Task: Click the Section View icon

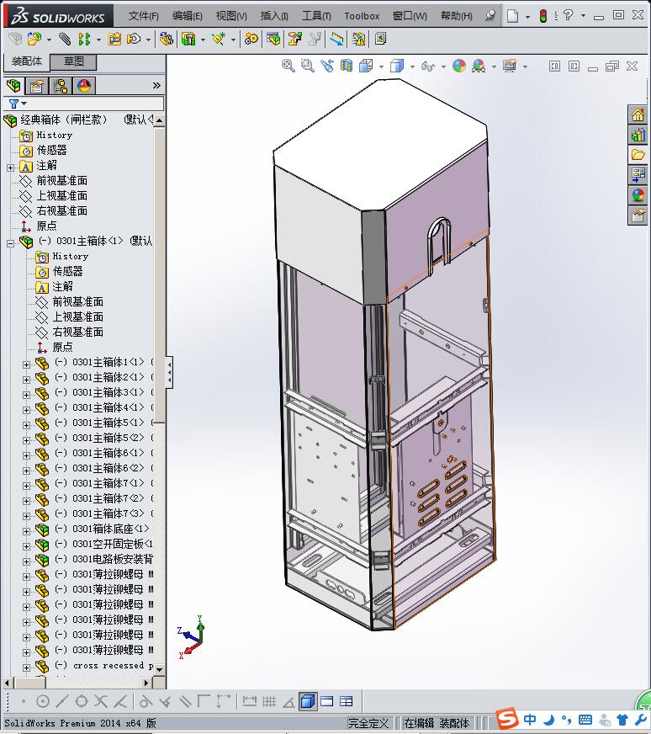Action: pos(346,66)
